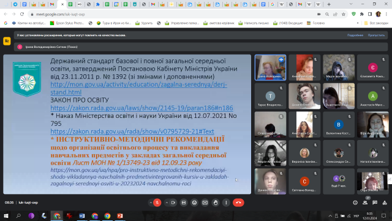Open the green shield extension

pyautogui.click(x=353, y=14)
